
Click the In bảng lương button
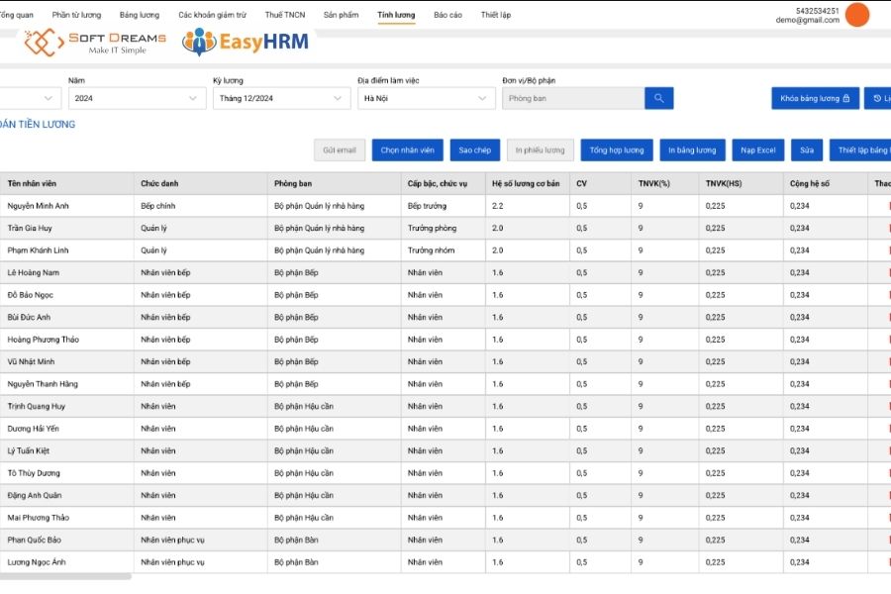click(x=692, y=150)
